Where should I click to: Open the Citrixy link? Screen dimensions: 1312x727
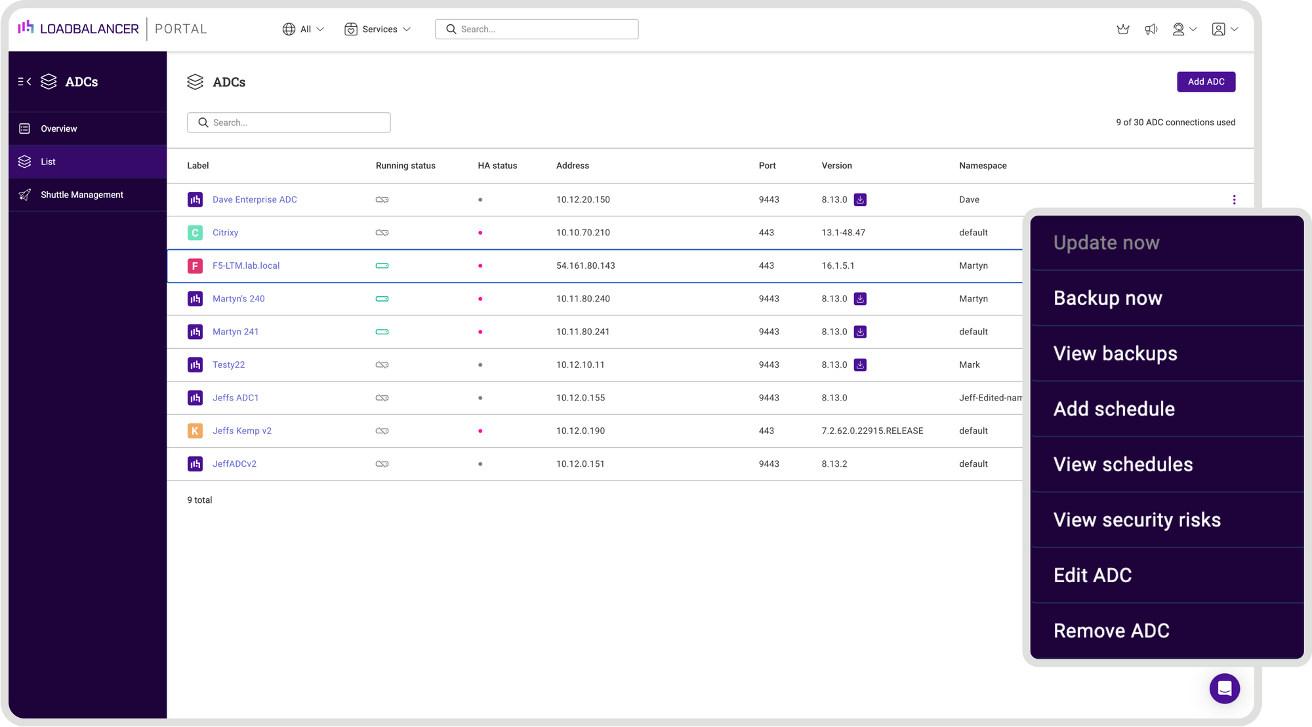click(225, 233)
